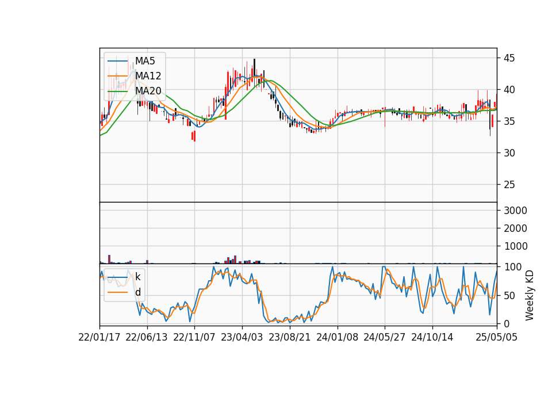Click the blue MA5 legend line sample
552x397 pixels.
(117, 61)
